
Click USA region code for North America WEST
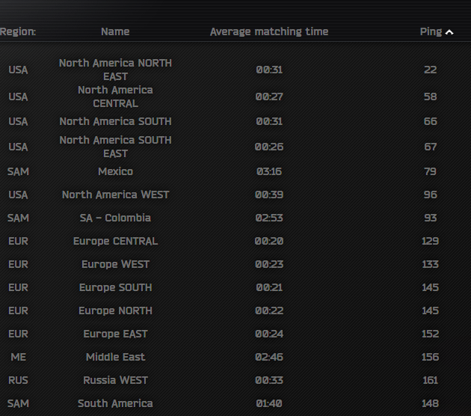click(18, 195)
